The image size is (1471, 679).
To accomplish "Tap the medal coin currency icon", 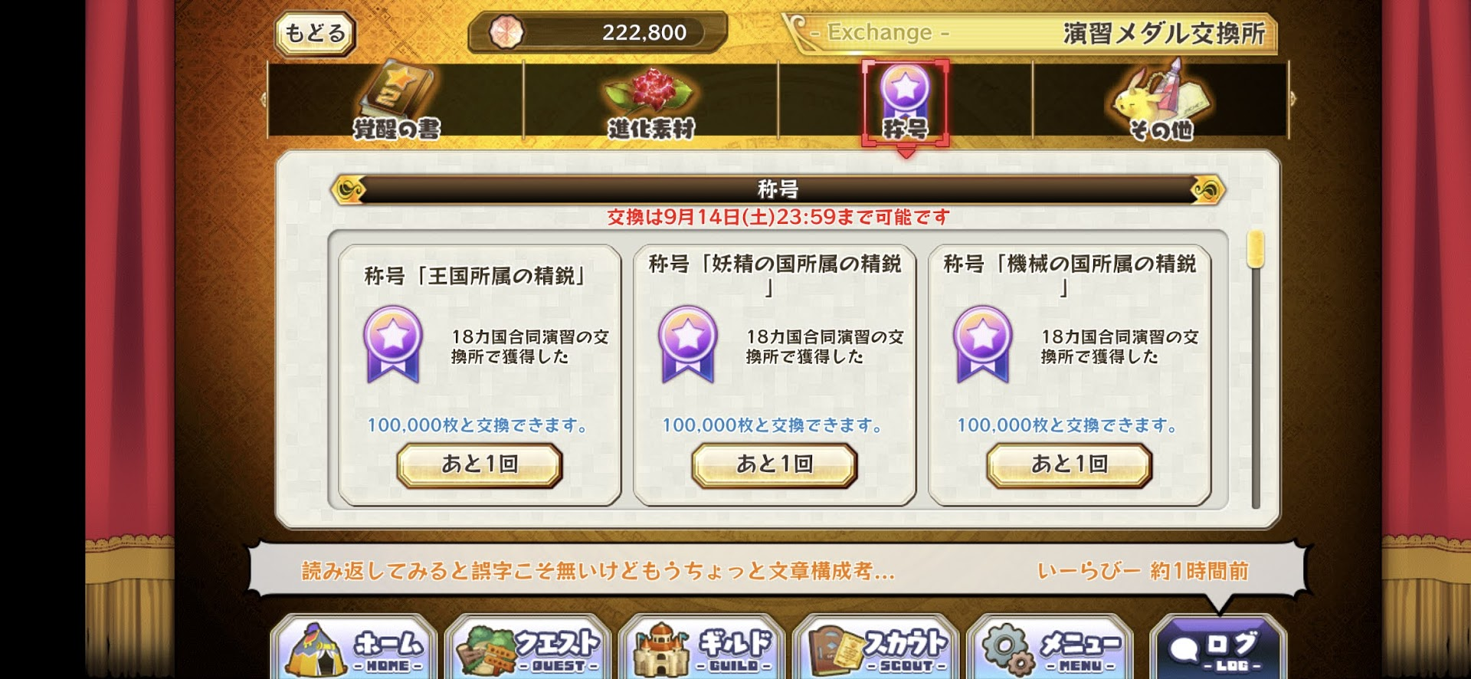I will click(x=506, y=32).
